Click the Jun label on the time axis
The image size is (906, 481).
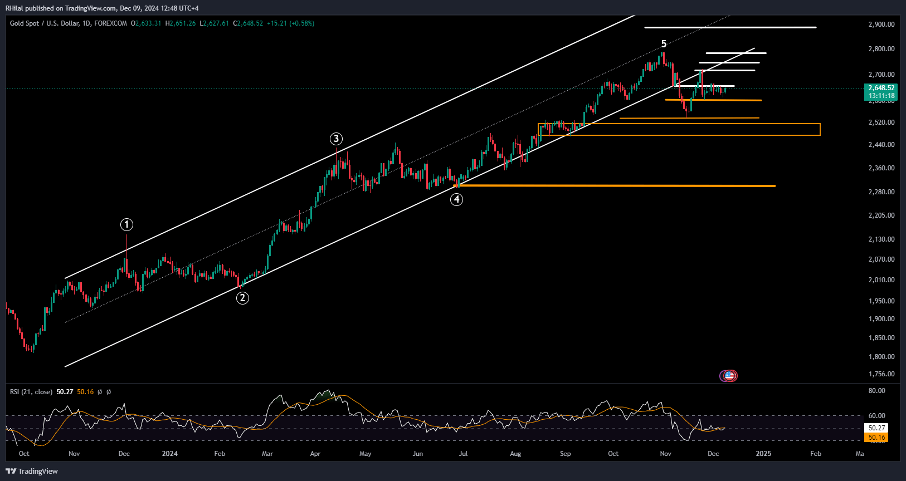[418, 454]
